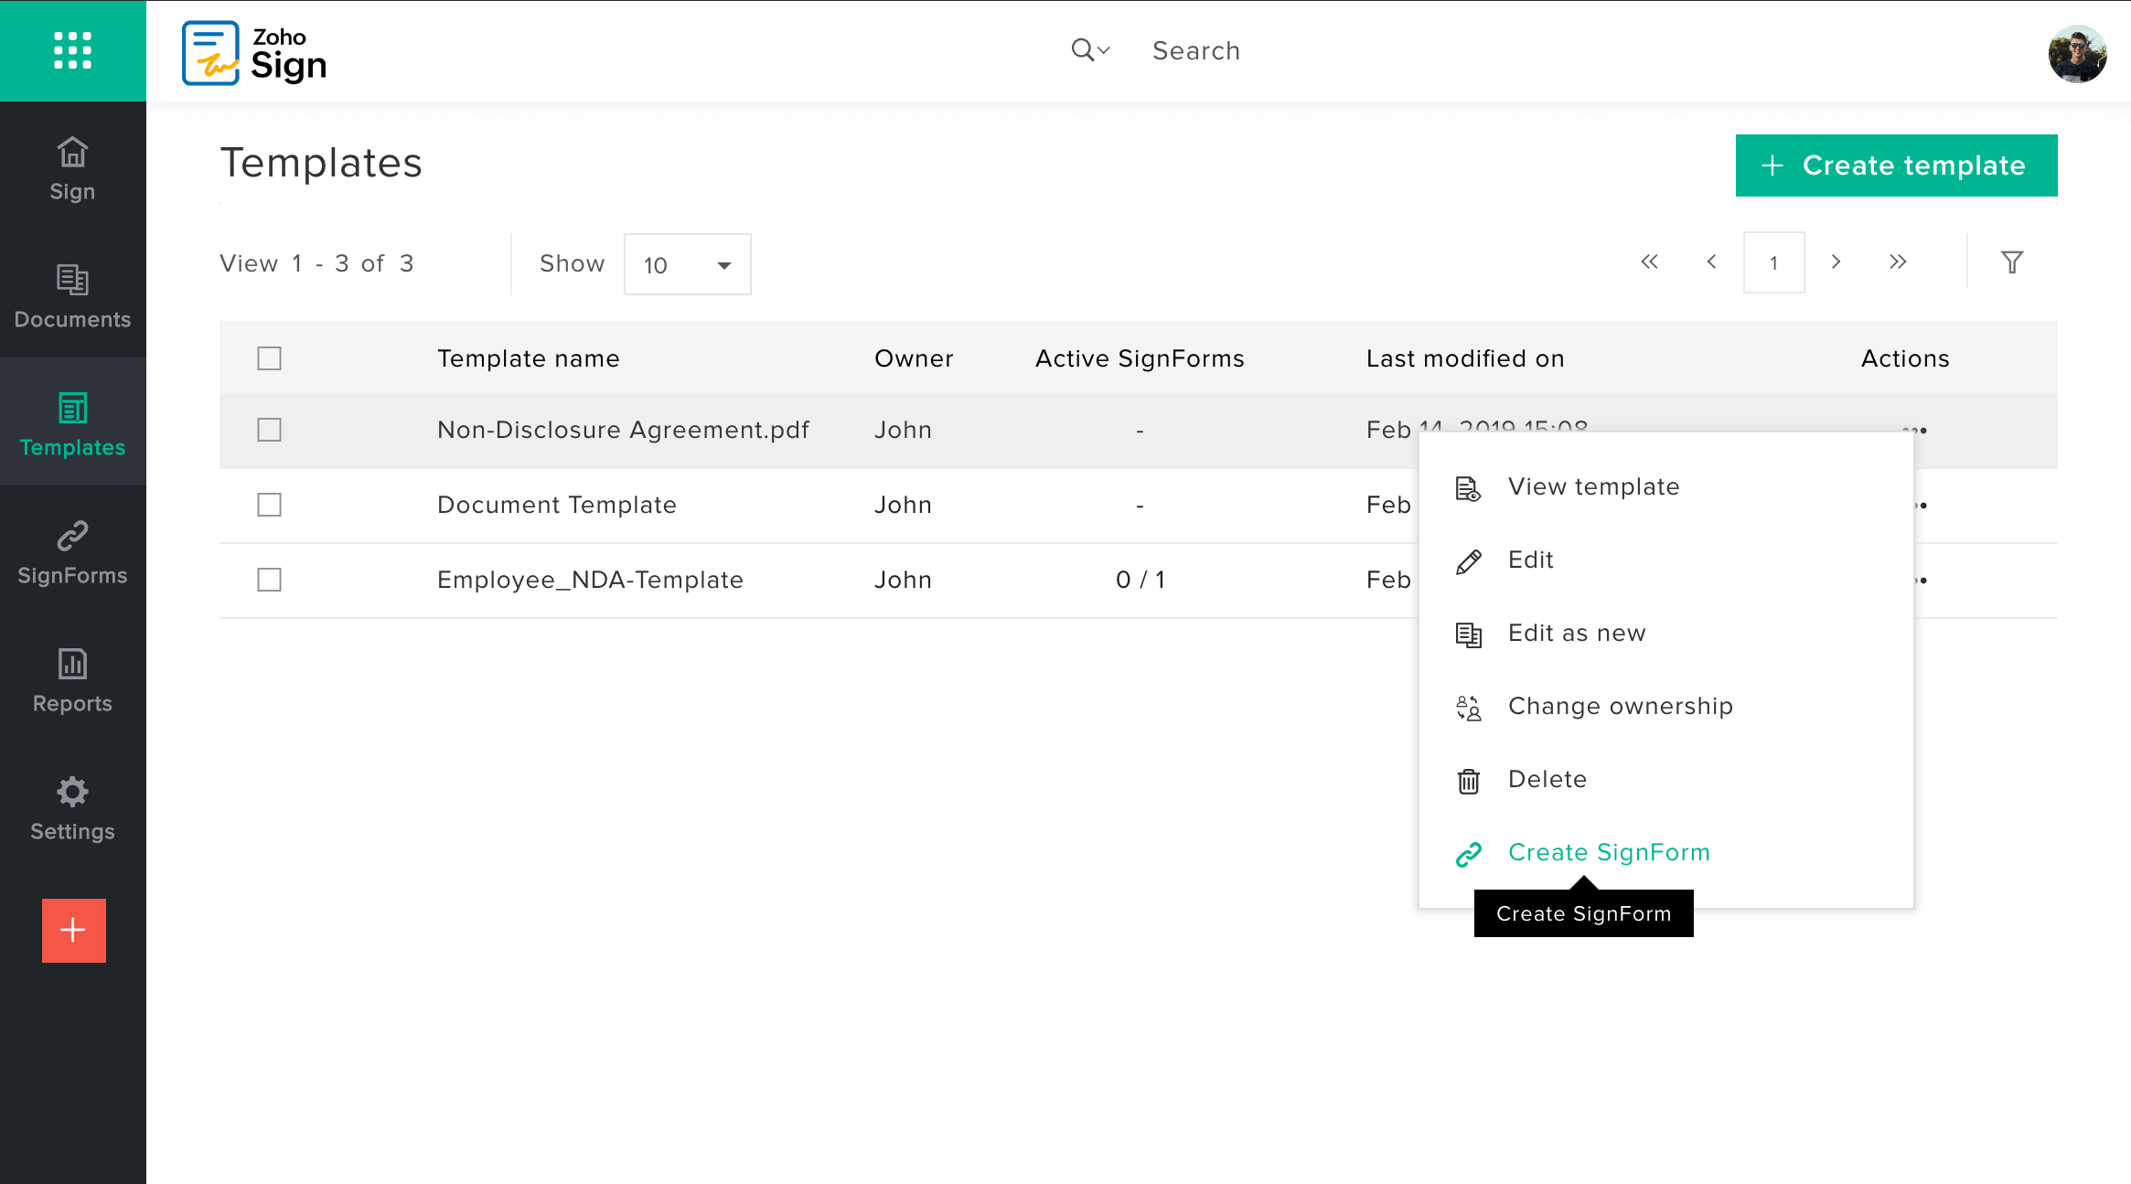
Task: Click the filter funnel icon
Action: (x=2011, y=262)
